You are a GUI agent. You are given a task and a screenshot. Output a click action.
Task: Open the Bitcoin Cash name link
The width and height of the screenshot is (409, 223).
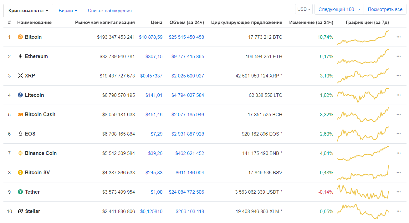tap(40, 115)
